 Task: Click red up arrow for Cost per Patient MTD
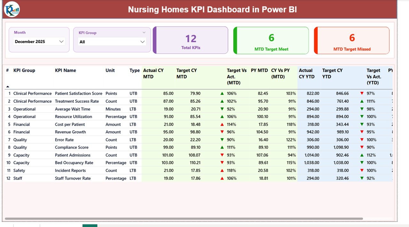coord(222,125)
